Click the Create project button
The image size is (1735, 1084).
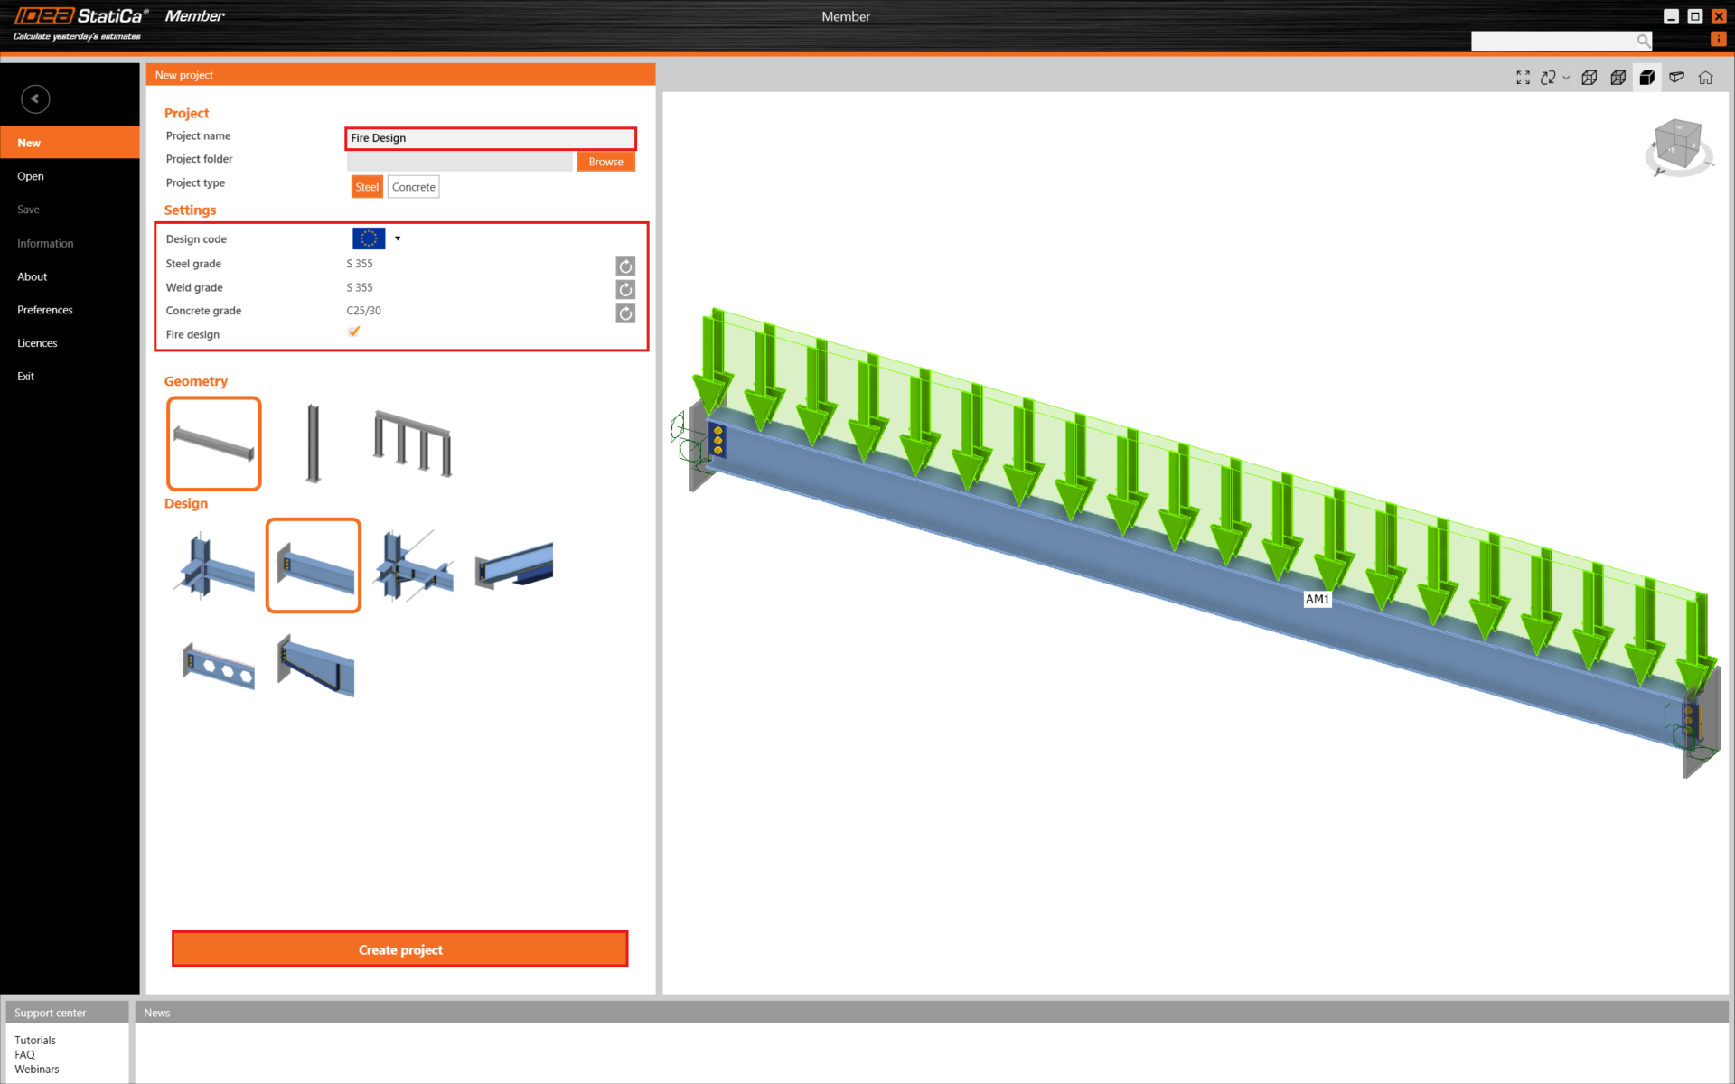[400, 949]
